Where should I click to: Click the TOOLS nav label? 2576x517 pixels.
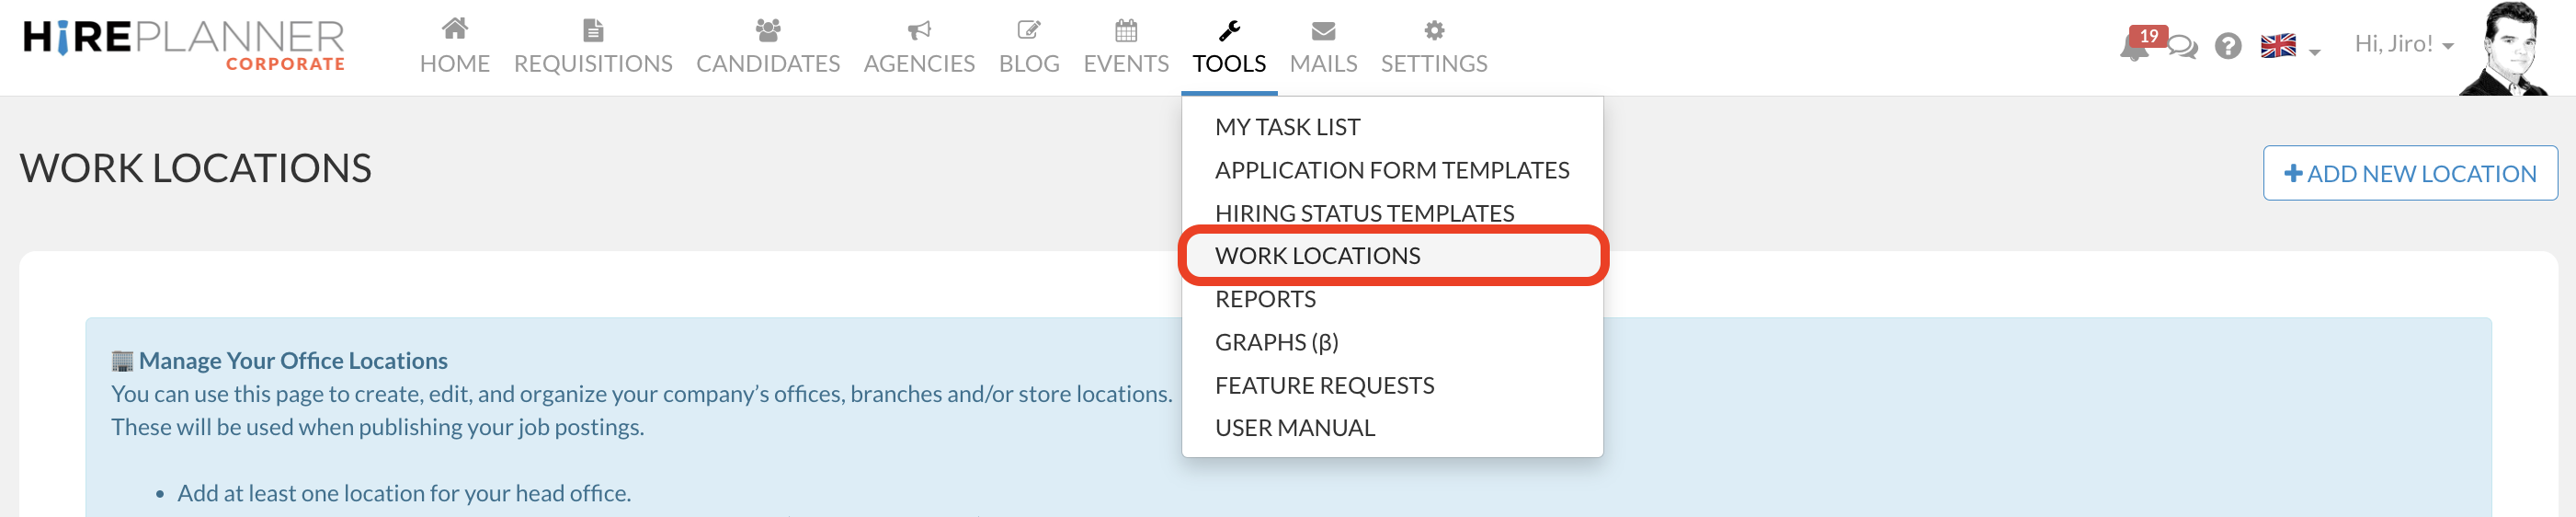(x=1229, y=63)
